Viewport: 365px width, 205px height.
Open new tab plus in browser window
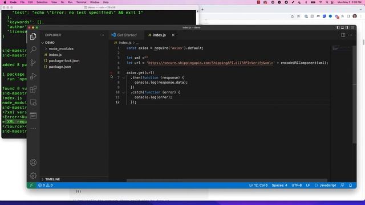pyautogui.click(x=202, y=10)
